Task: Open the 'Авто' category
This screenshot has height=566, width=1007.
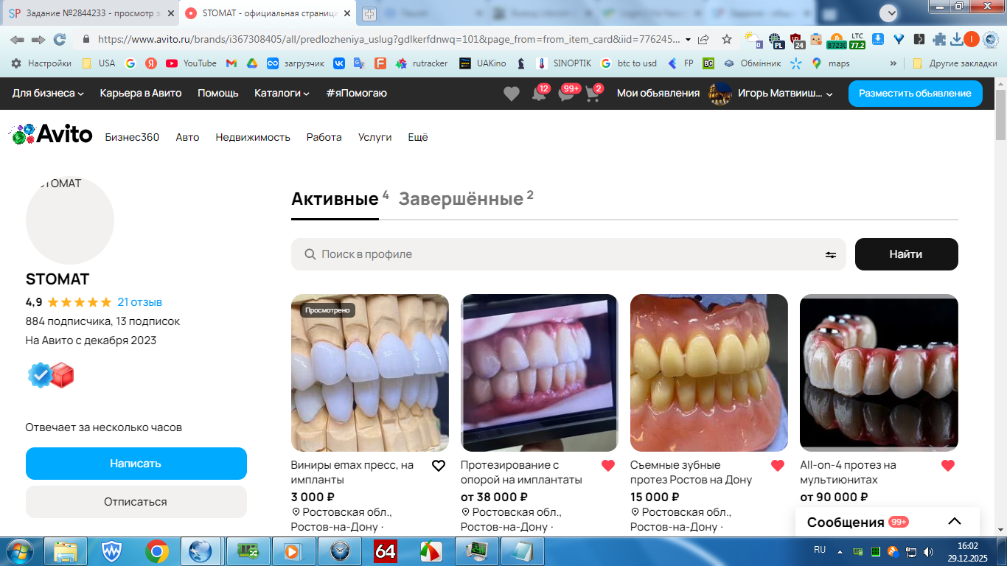Action: coord(187,137)
